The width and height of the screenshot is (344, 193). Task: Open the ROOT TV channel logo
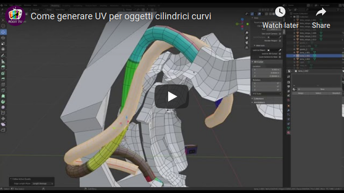pyautogui.click(x=15, y=16)
